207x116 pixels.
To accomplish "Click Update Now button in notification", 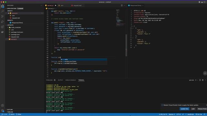I will pyautogui.click(x=184, y=109).
